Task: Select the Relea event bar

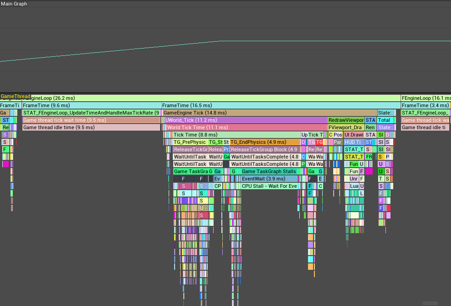Action: tap(215, 149)
